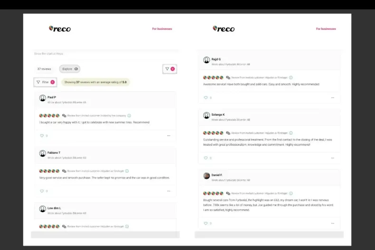Viewport: 375px width, 250px height.
Task: Click the info icon on Solange K's review
Action: [291, 133]
